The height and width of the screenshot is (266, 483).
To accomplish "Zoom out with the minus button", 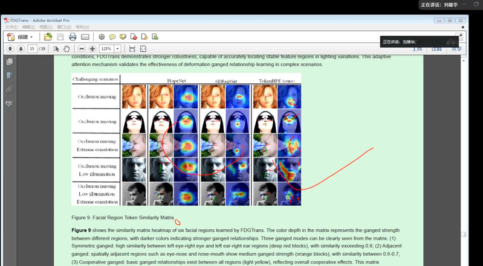I will [82, 48].
